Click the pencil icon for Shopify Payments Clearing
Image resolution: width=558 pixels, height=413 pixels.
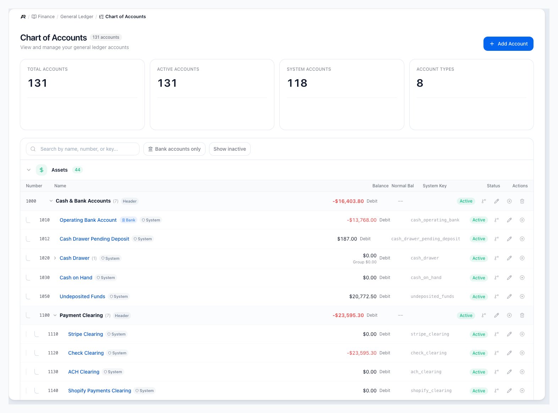[x=509, y=391]
